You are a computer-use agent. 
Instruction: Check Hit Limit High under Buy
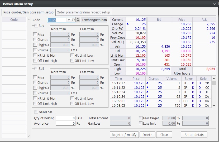tap(35, 55)
